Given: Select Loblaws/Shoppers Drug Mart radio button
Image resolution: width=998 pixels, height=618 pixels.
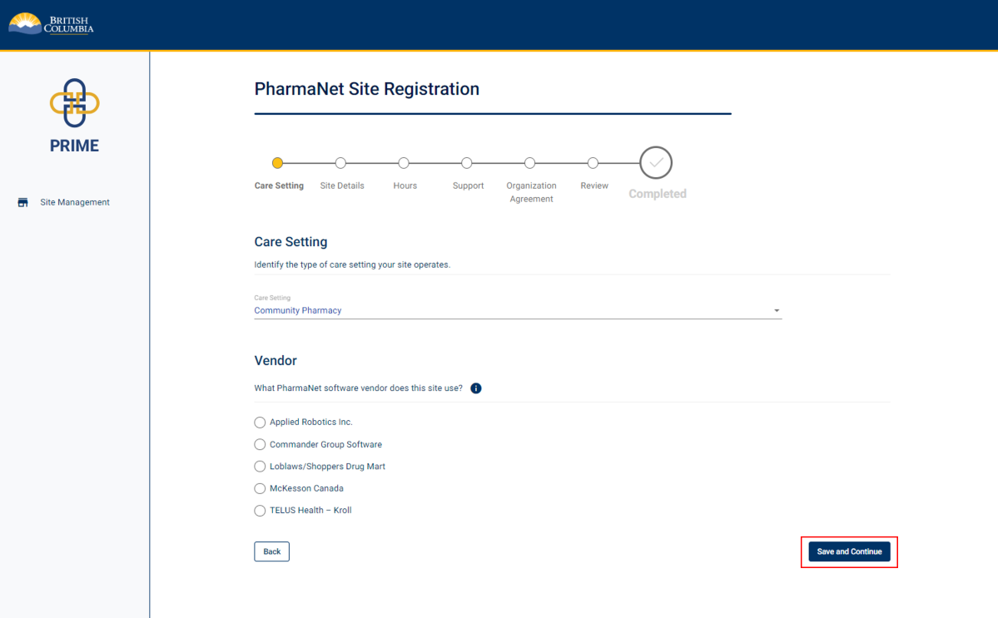Looking at the screenshot, I should click(260, 467).
